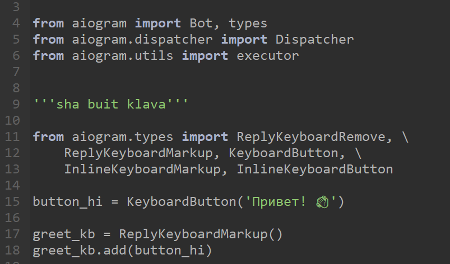Click the 'Привет!' string text

(x=279, y=202)
